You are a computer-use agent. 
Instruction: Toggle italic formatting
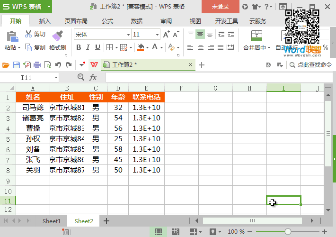click(88, 47)
